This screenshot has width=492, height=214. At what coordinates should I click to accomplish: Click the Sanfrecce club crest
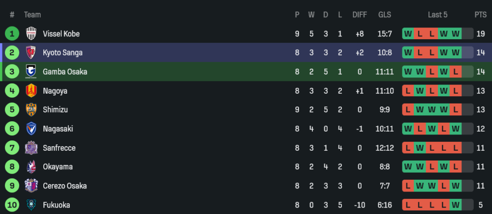pos(31,148)
